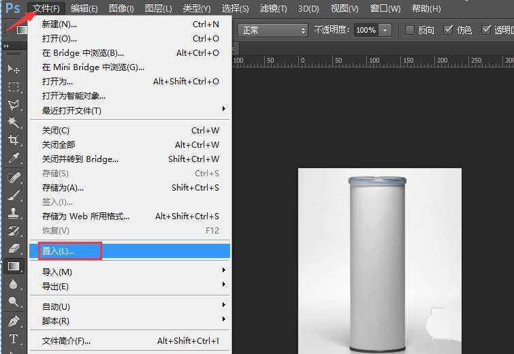The image size is (514, 354).
Task: Choose 存储为(A)... menu entry
Action: [63, 187]
